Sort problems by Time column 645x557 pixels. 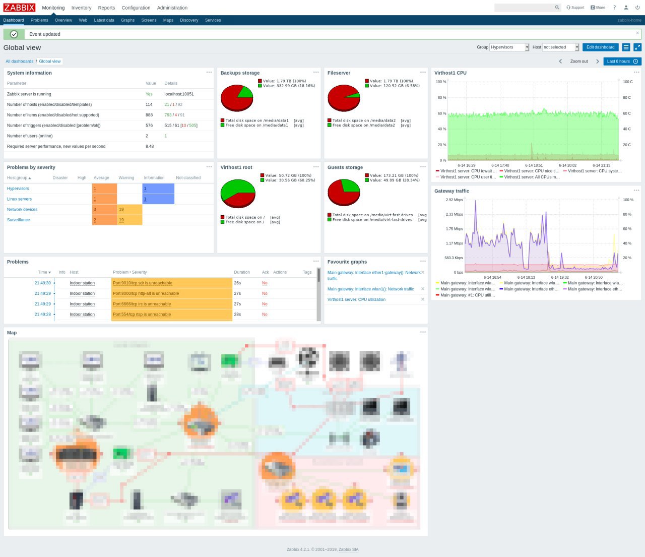click(x=44, y=272)
